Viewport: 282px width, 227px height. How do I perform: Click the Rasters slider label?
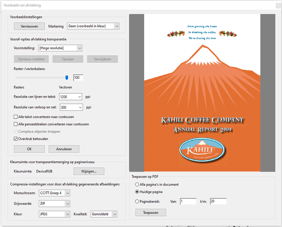[x=19, y=87]
